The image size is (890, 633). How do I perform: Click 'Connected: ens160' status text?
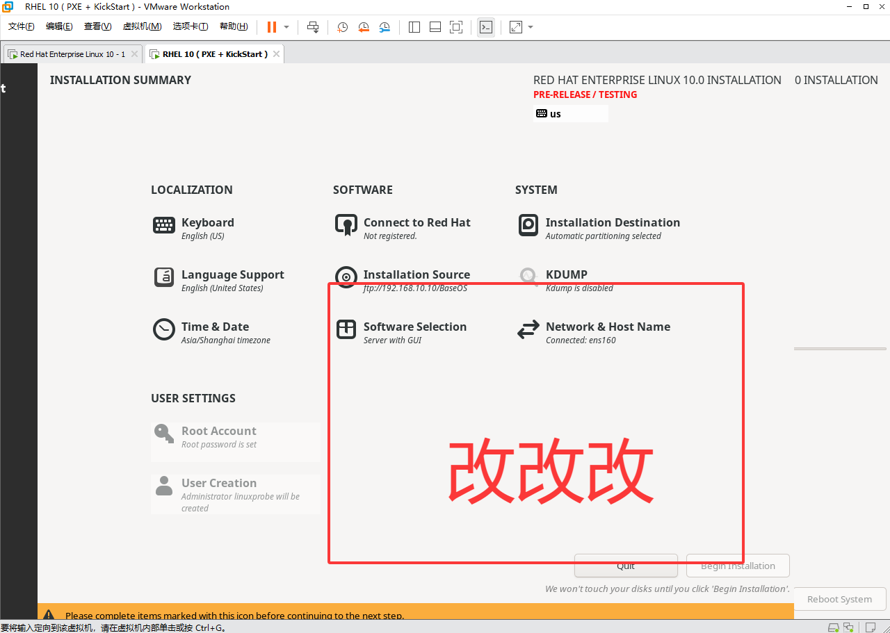coord(581,340)
